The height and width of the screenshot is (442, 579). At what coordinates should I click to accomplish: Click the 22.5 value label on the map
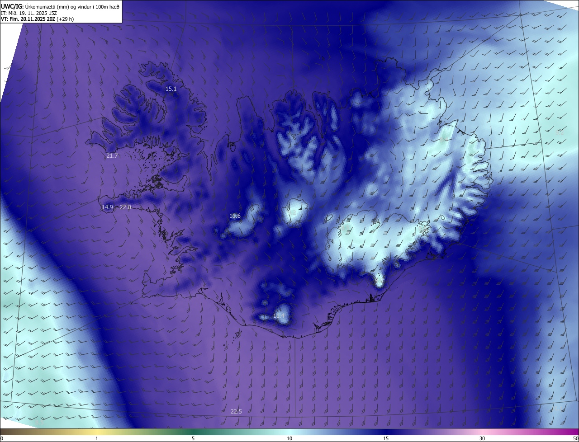coord(236,411)
